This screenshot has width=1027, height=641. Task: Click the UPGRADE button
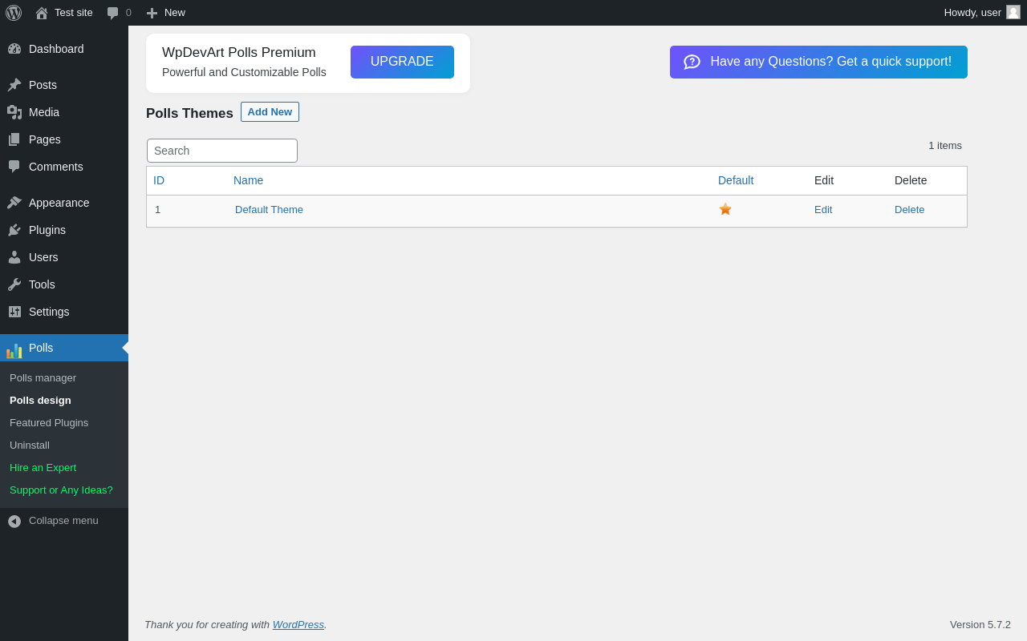(x=402, y=62)
